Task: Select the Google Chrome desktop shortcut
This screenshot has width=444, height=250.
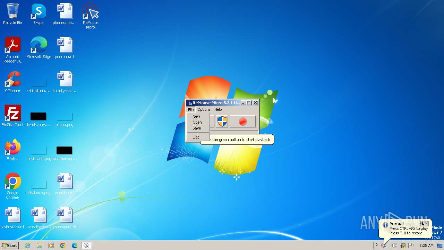Action: [12, 186]
